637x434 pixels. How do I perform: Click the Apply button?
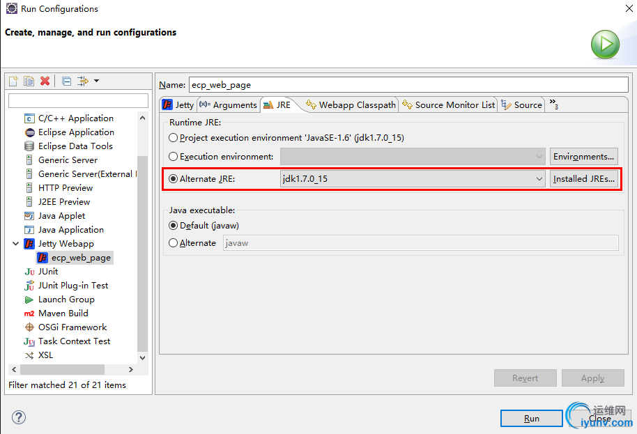click(592, 378)
